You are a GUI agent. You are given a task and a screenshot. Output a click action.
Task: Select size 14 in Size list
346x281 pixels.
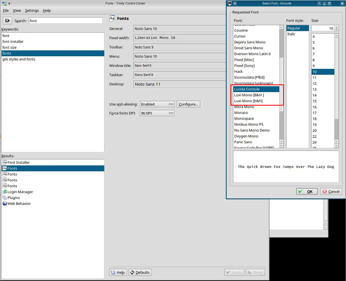pyautogui.click(x=323, y=95)
